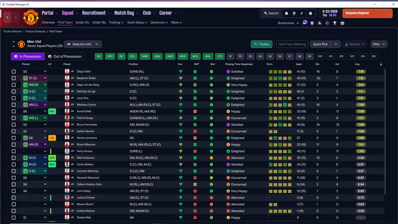Screen dimensions: 398x224
Task: Open the Tactics button
Action: tap(261, 44)
